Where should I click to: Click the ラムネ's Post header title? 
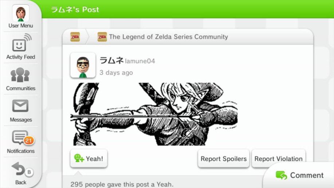click(x=75, y=9)
